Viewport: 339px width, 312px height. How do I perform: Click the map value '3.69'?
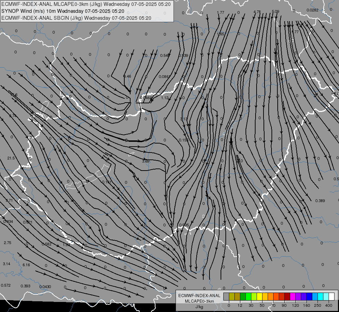click(146, 161)
